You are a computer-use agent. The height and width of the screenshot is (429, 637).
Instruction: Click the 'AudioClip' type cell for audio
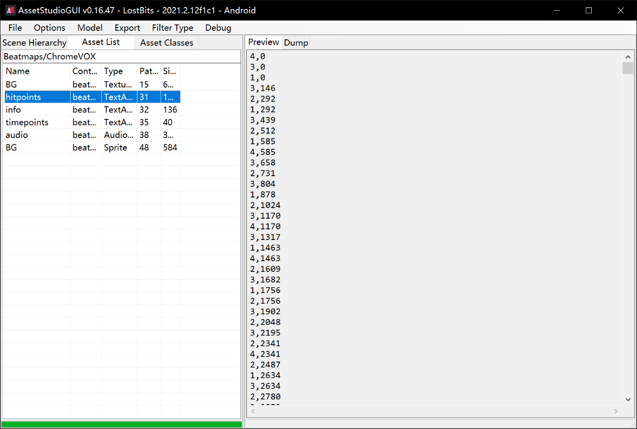pos(119,135)
